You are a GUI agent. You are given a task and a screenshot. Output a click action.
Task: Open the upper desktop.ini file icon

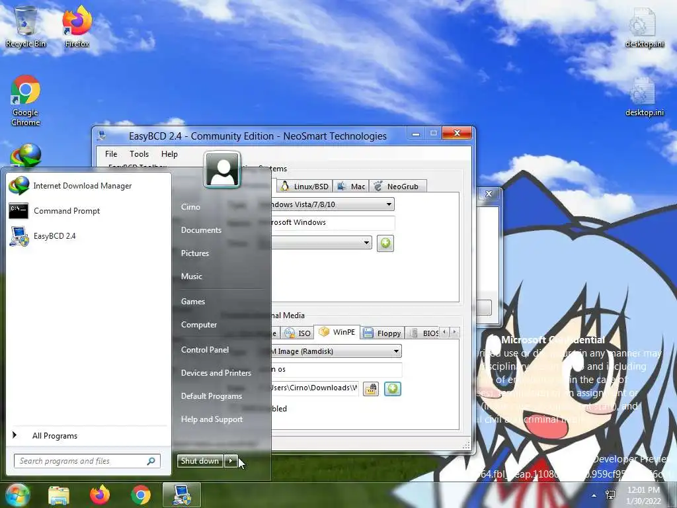pos(644,26)
